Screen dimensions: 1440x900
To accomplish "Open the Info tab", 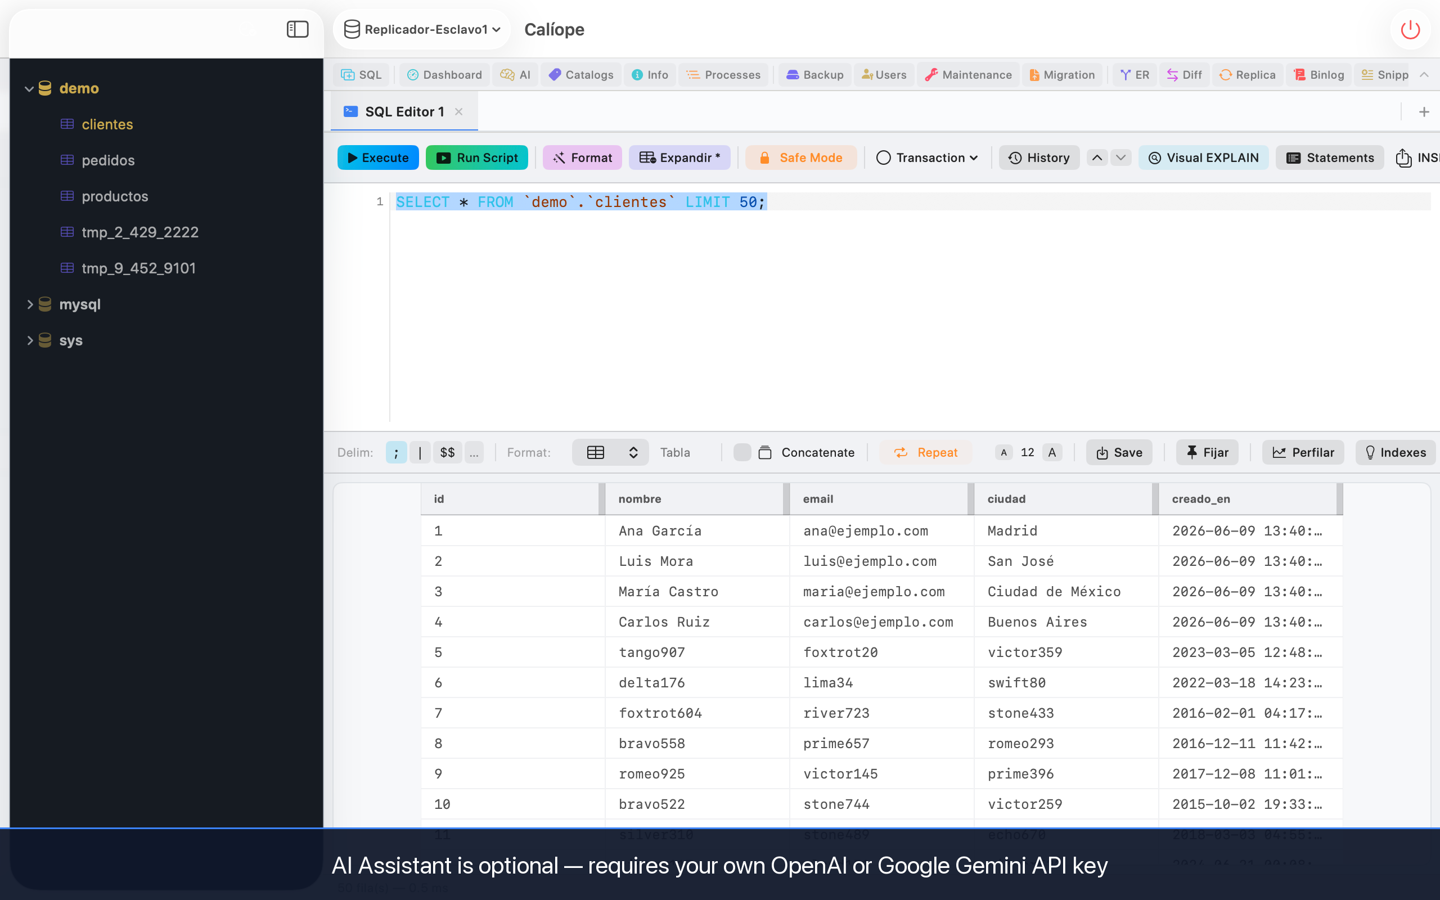I will tap(650, 74).
